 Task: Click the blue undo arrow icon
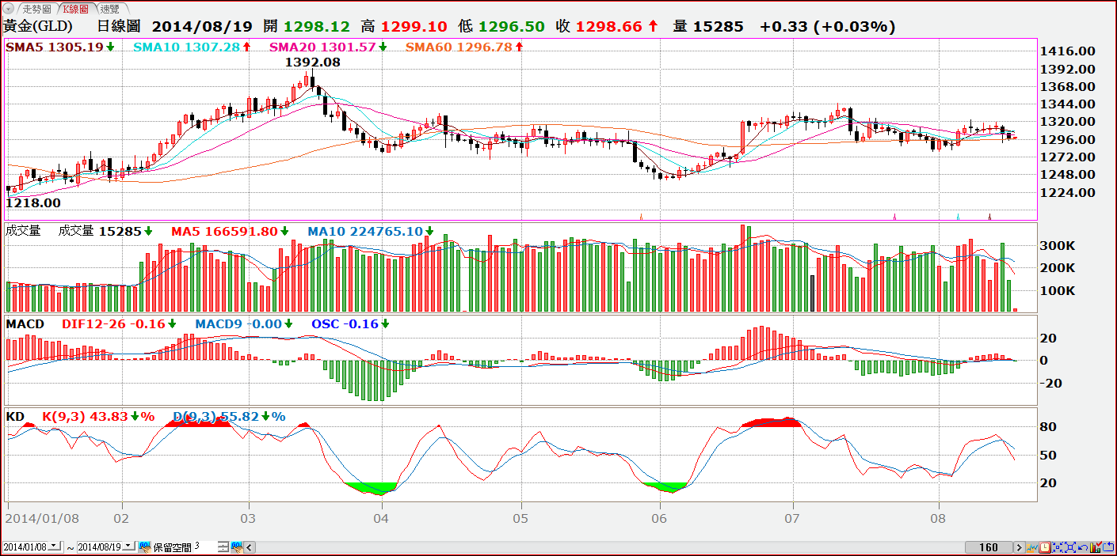click(1083, 547)
